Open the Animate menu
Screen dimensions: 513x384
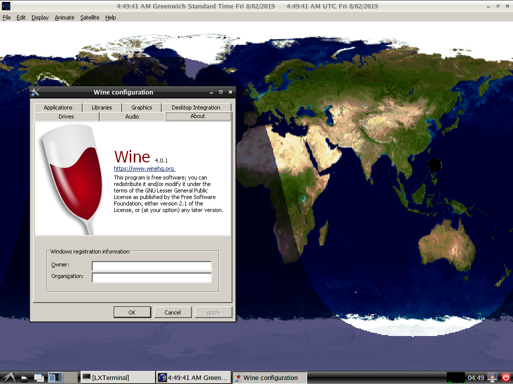pyautogui.click(x=64, y=17)
